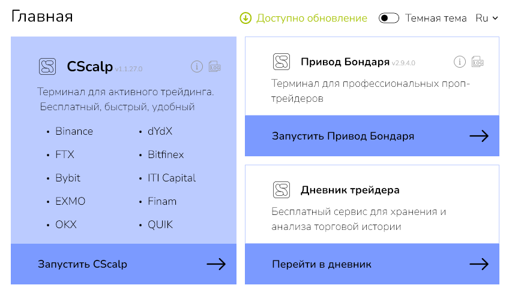This screenshot has width=509, height=291.
Task: Click arrow on Запустить CScalp bar
Action: coord(216,264)
